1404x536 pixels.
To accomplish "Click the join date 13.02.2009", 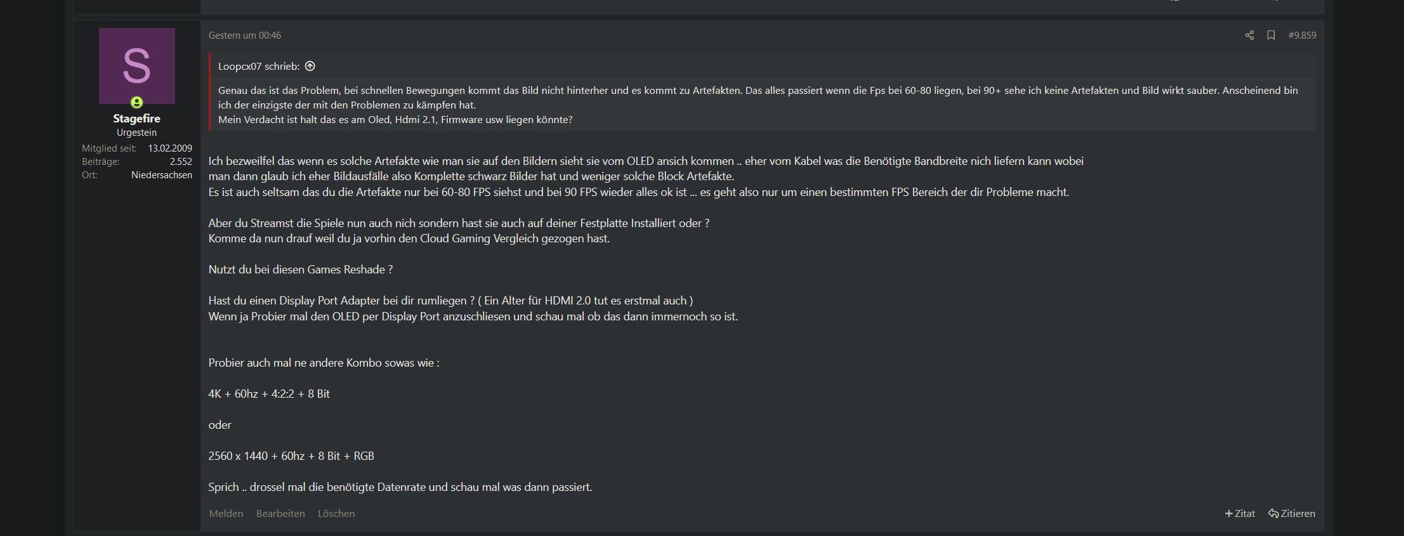I will [x=170, y=148].
